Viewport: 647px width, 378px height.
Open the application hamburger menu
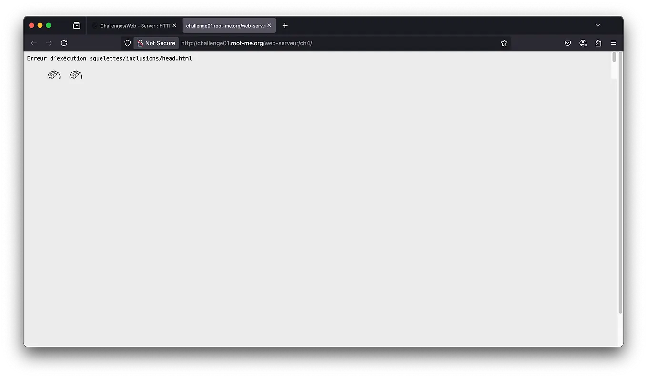pos(613,43)
